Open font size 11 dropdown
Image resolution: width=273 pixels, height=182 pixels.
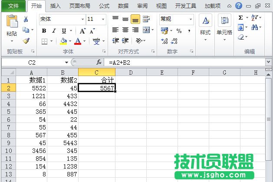[x=103, y=19]
